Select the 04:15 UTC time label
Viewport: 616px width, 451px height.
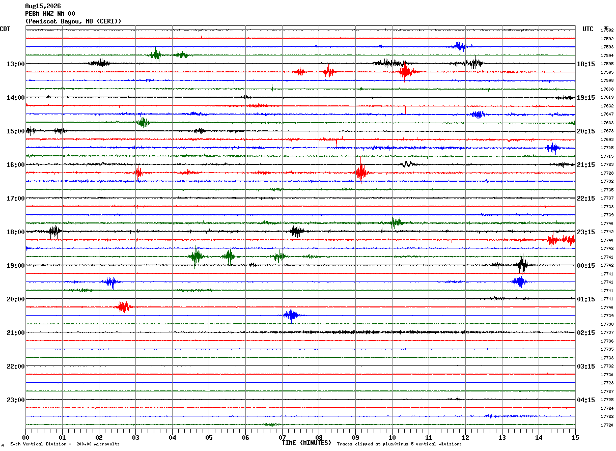(586, 400)
